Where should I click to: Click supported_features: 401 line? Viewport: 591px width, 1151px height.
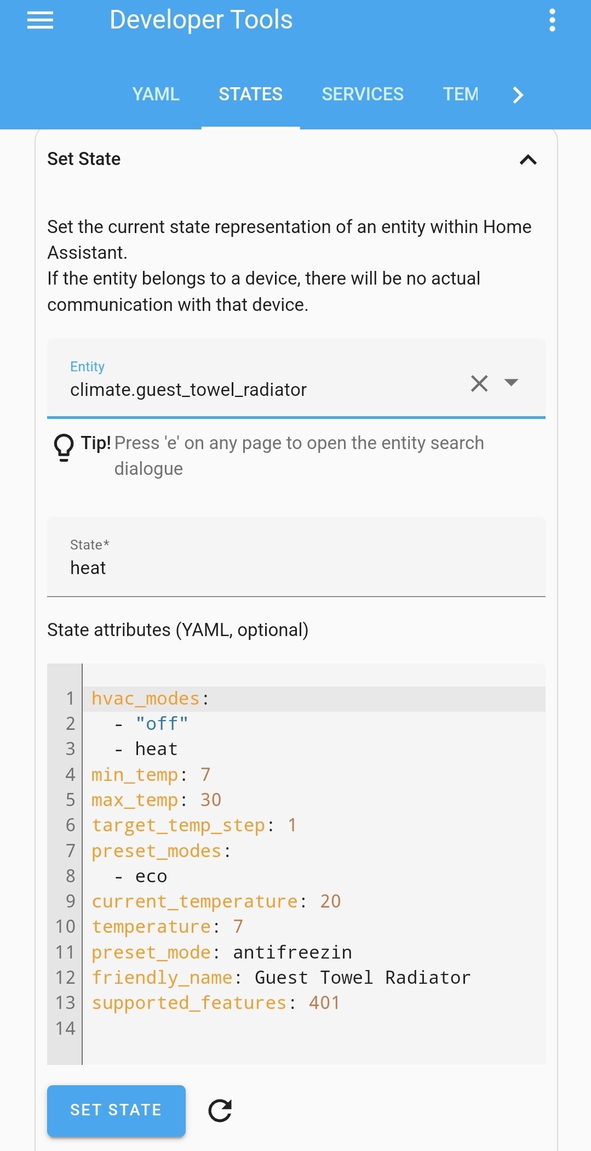coord(215,1003)
